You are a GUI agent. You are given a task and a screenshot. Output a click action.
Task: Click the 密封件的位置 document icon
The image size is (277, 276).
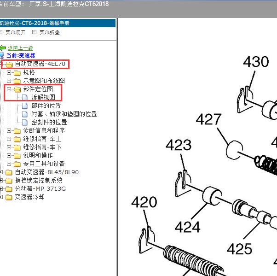click(x=25, y=123)
